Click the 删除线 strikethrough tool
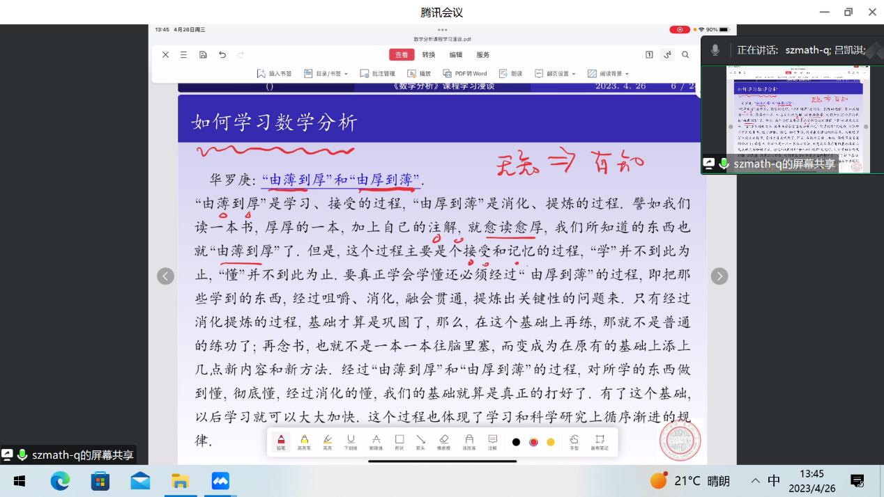This screenshot has width=884, height=497. (x=376, y=441)
